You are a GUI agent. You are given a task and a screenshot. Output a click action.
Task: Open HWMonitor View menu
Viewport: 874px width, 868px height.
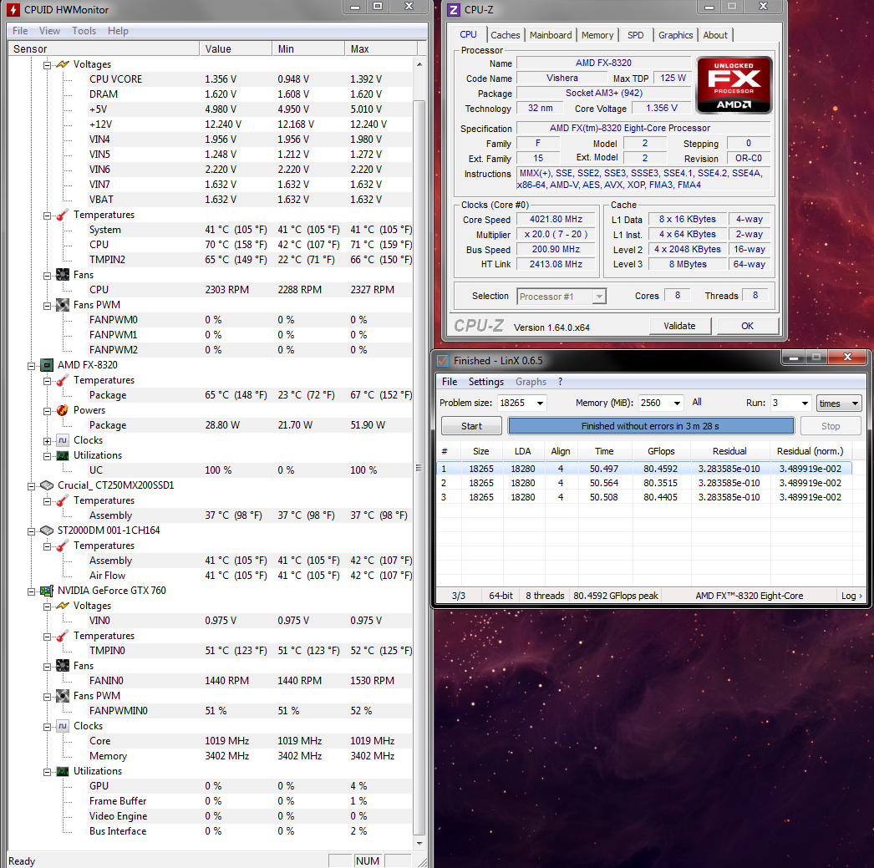click(x=49, y=31)
